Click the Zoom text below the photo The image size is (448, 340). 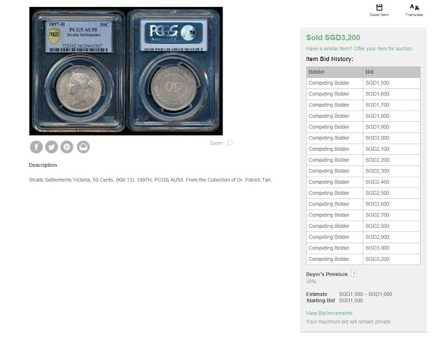[x=216, y=143]
